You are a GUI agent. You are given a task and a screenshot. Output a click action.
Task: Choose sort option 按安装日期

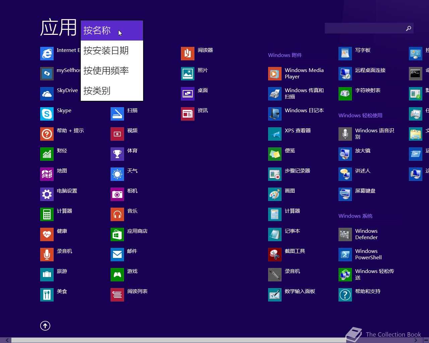tap(112, 51)
